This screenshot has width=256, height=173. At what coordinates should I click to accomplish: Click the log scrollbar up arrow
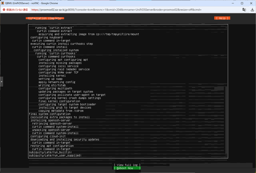coord(226,28)
